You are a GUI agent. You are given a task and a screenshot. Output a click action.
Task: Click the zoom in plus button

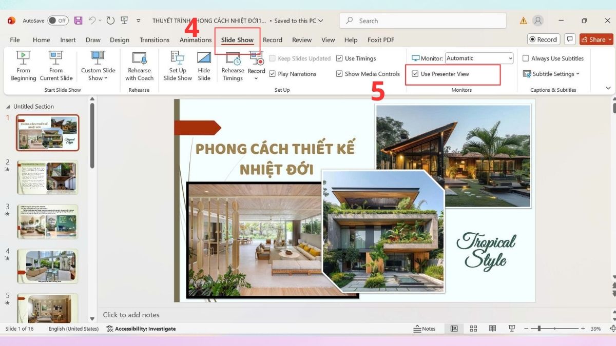tap(584, 329)
